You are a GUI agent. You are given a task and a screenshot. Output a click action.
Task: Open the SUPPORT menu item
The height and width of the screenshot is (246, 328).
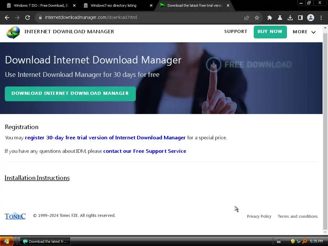236,32
